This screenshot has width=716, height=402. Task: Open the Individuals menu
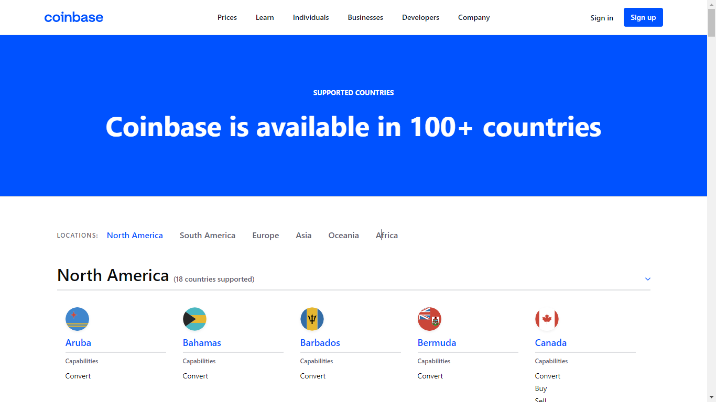click(311, 17)
